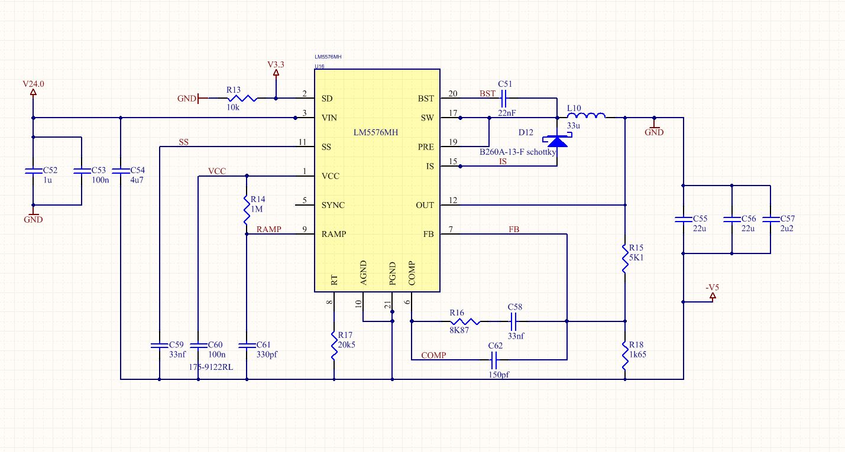The width and height of the screenshot is (845, 452).
Task: Select the R13 resistor symbol
Action: pos(242,98)
